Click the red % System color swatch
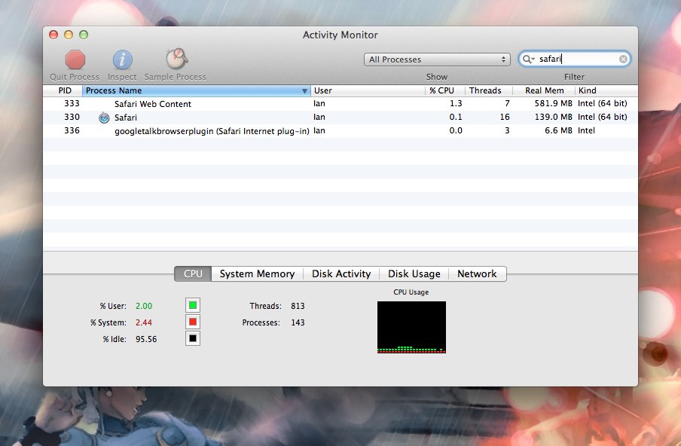 [x=193, y=322]
